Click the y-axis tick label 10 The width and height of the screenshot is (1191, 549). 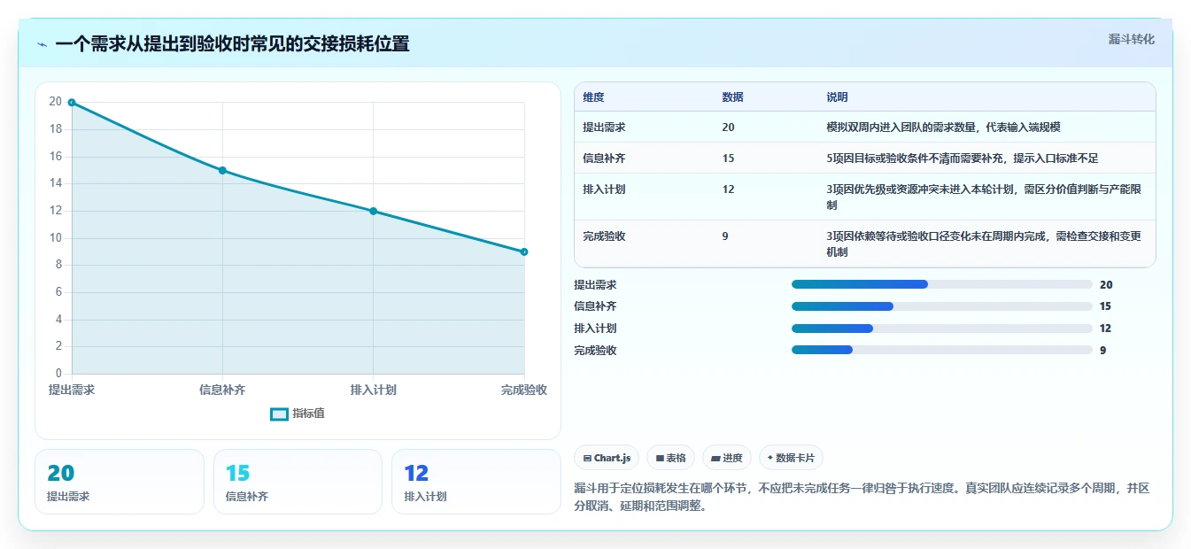click(55, 237)
